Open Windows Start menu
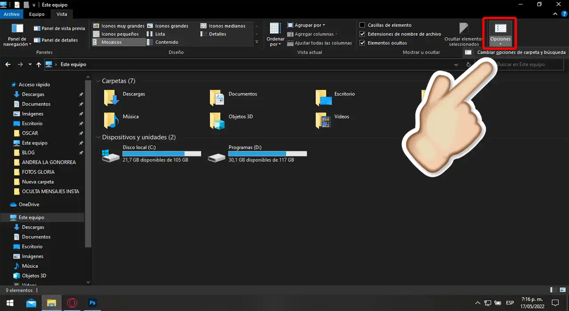 (10, 303)
